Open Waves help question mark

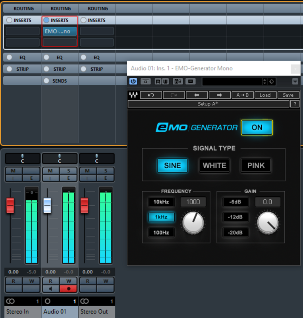tap(295, 104)
